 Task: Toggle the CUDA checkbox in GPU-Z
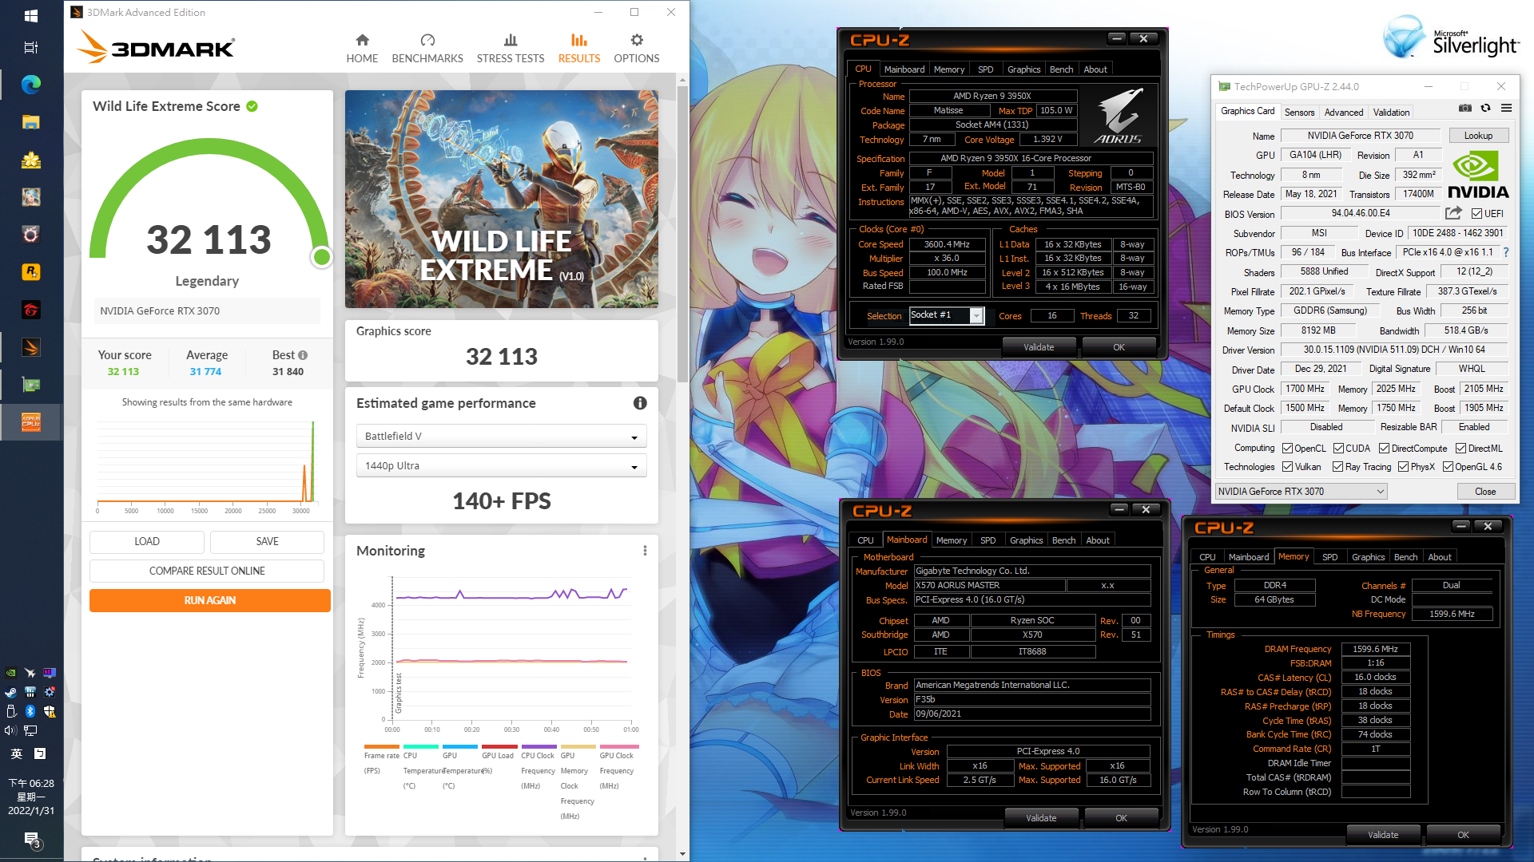(1338, 449)
